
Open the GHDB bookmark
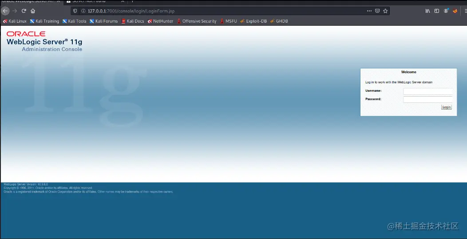tap(279, 21)
